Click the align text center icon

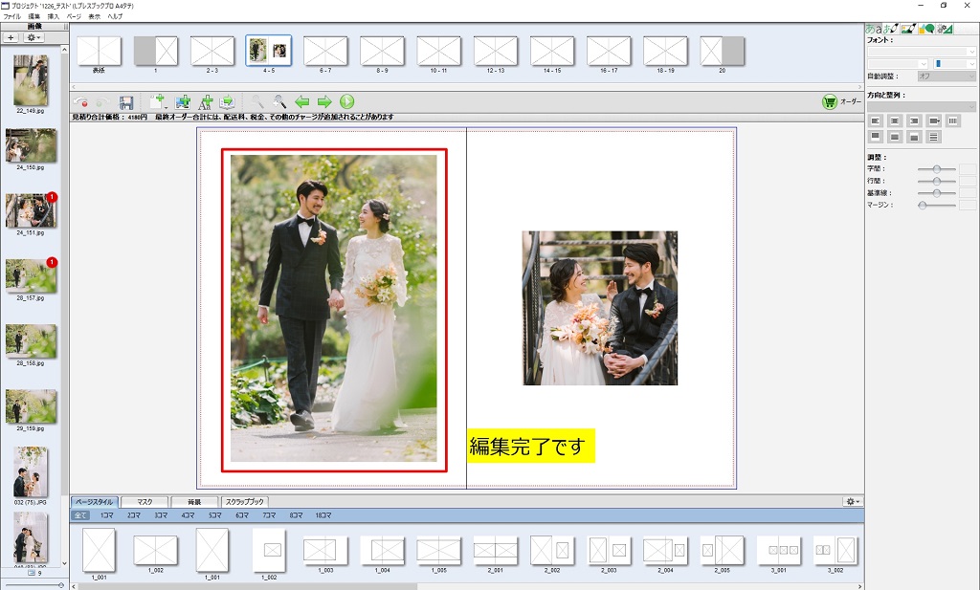pyautogui.click(x=895, y=120)
